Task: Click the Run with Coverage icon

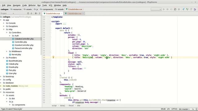Action: click(x=171, y=9)
